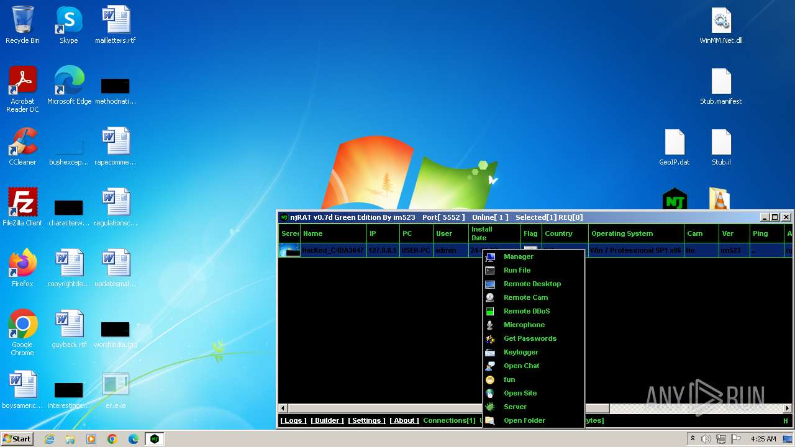This screenshot has height=447, width=795.
Task: Click the volume speaker tray icon
Action: click(x=706, y=439)
